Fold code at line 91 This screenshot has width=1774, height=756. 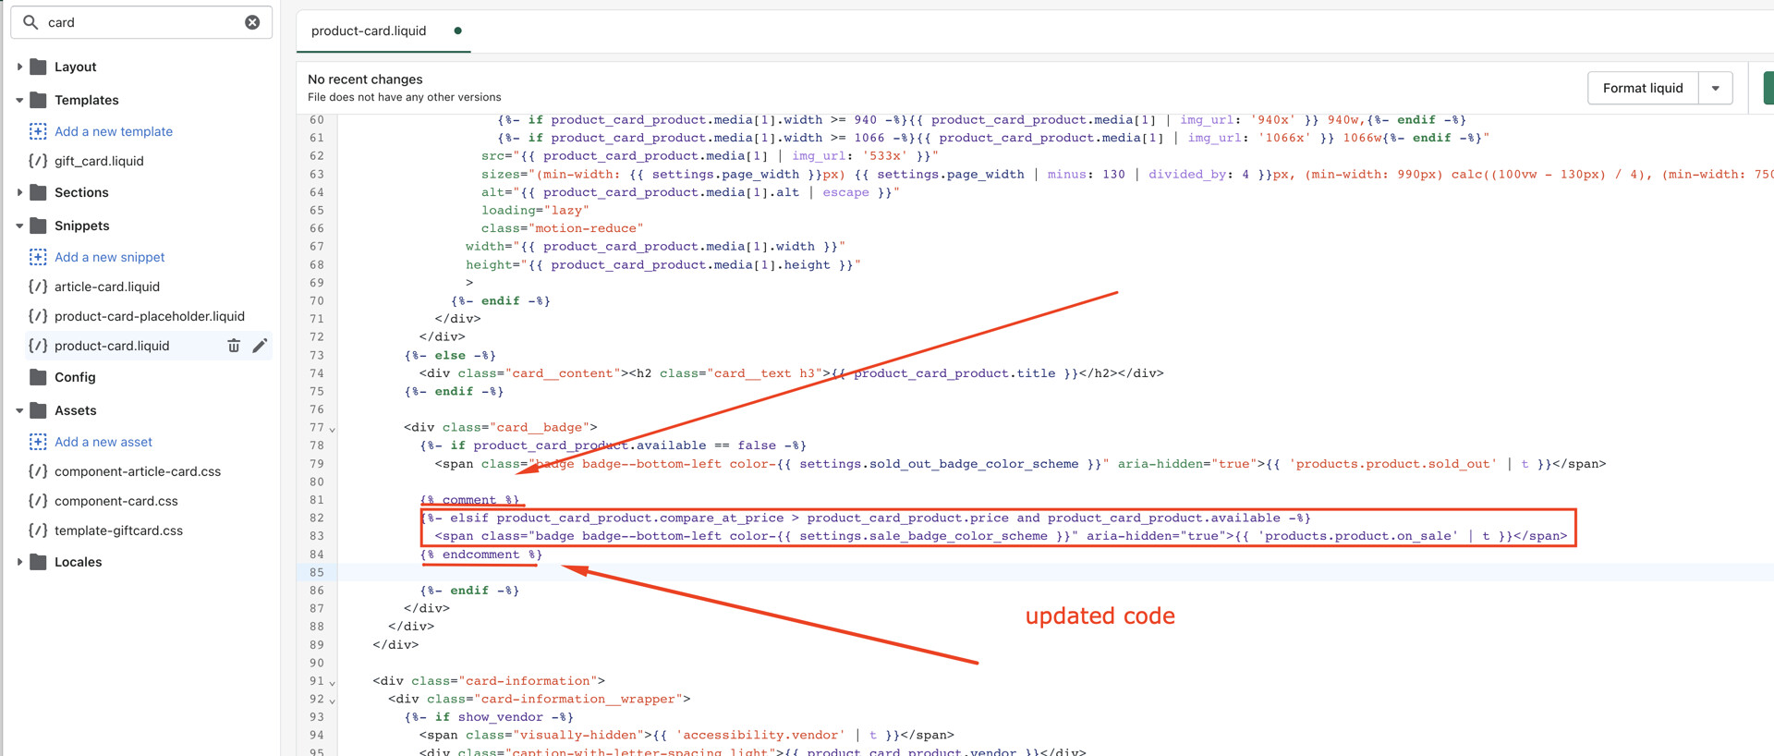point(333,682)
